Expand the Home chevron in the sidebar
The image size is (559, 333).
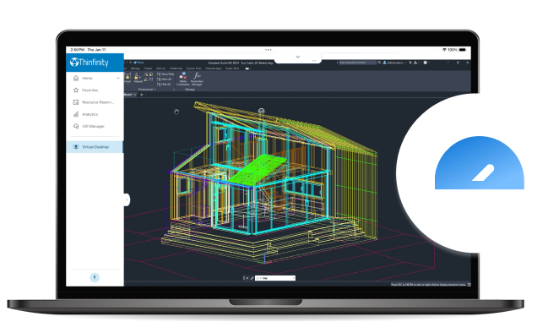point(118,78)
